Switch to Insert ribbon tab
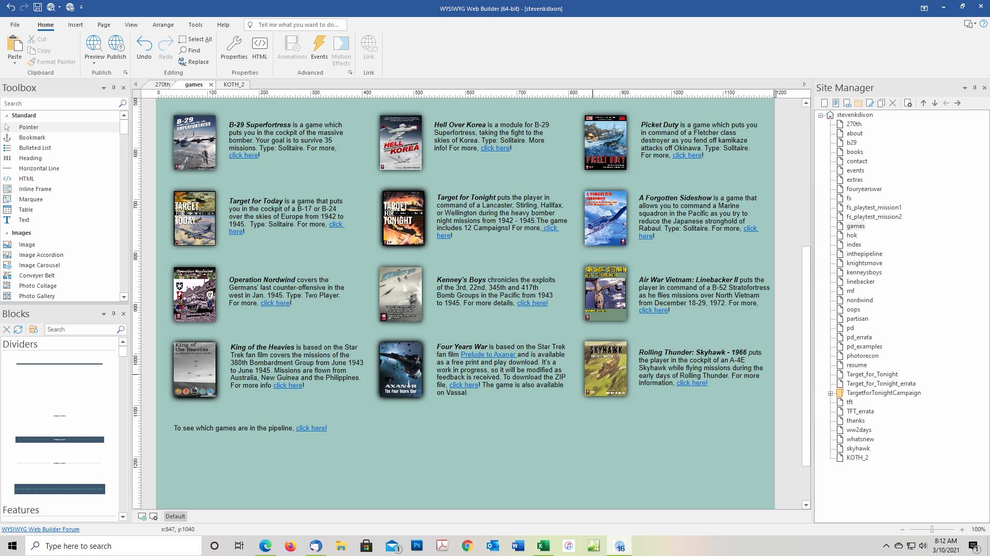This screenshot has width=990, height=556. pos(75,25)
